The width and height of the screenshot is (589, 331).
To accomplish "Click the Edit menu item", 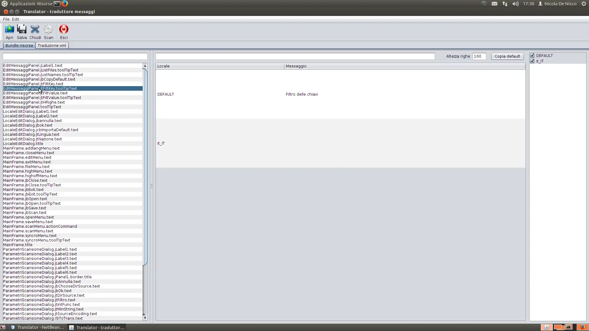I will click(x=15, y=19).
